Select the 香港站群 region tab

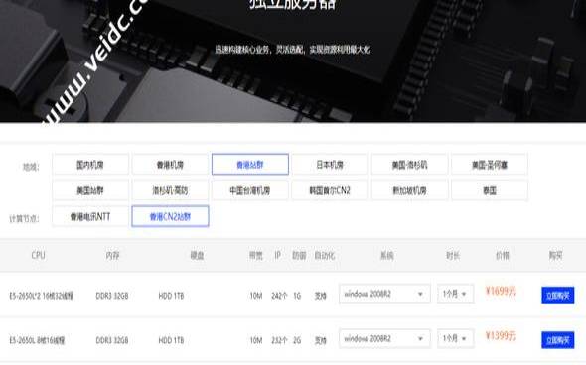(250, 165)
